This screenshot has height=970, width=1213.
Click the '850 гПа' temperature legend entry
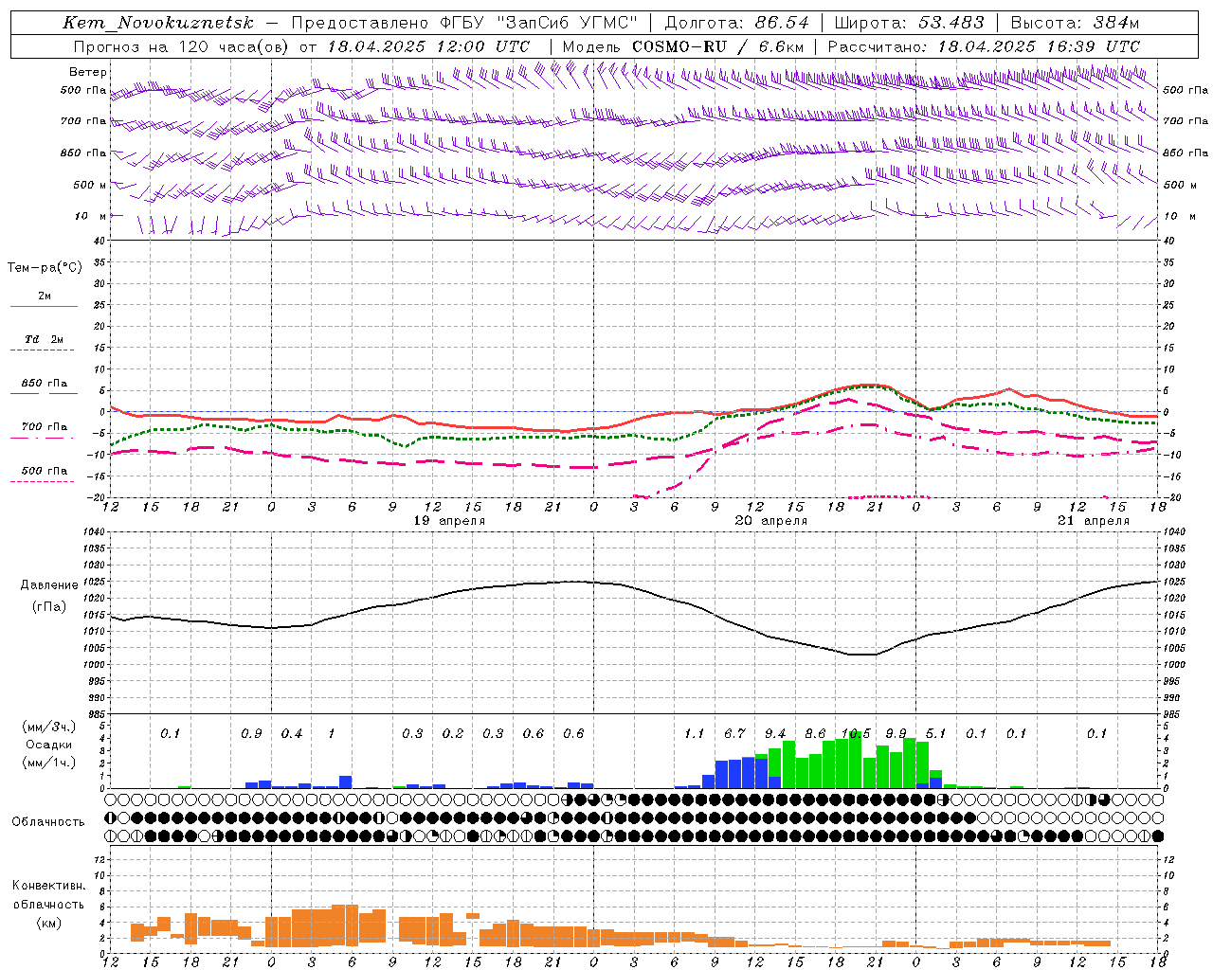(45, 384)
